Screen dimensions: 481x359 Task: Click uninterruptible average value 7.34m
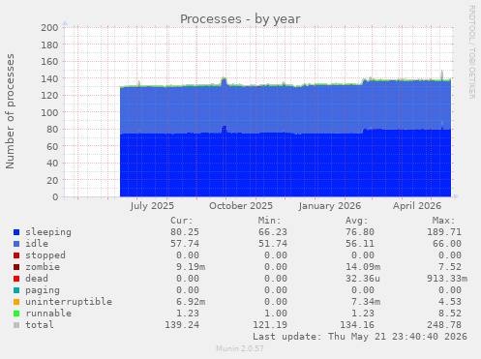coord(366,302)
